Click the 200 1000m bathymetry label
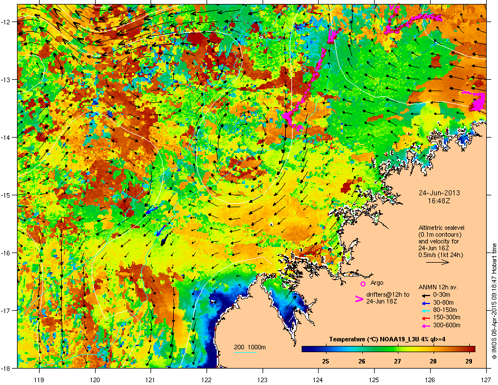498x385 pixels. [x=250, y=347]
